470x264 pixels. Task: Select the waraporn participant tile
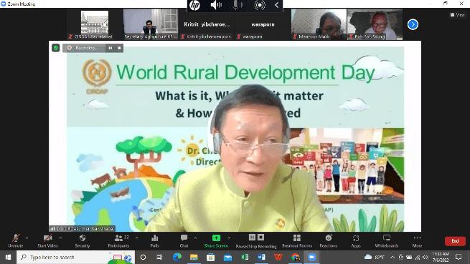pyautogui.click(x=263, y=24)
